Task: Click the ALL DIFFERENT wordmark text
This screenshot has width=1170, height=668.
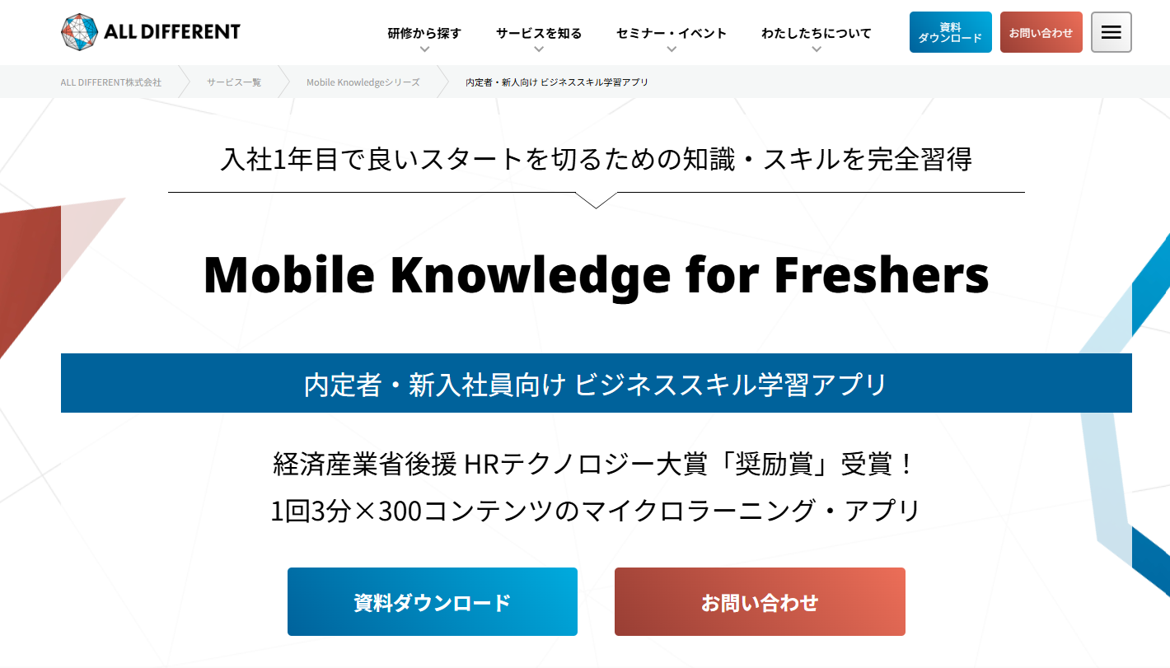Action: [172, 32]
